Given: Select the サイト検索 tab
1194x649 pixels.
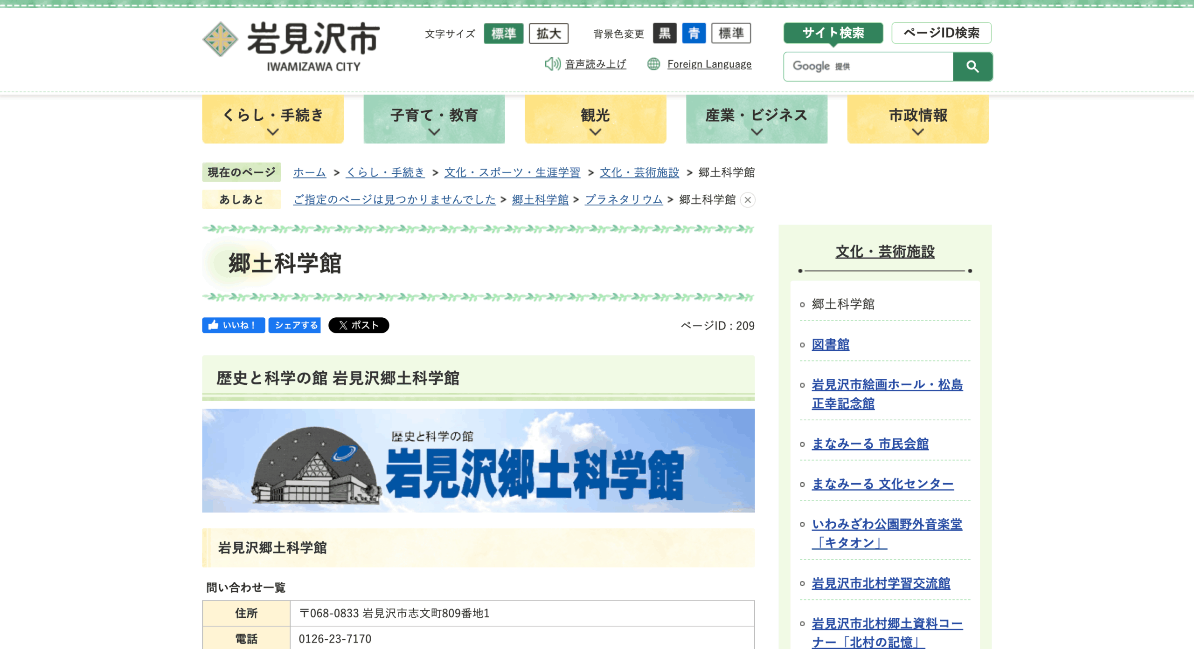Looking at the screenshot, I should coord(833,33).
